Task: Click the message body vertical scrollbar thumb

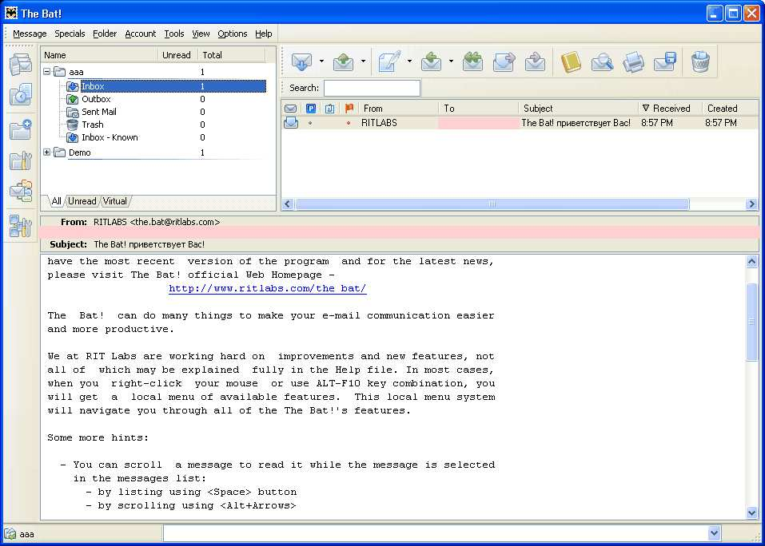Action: (752, 322)
